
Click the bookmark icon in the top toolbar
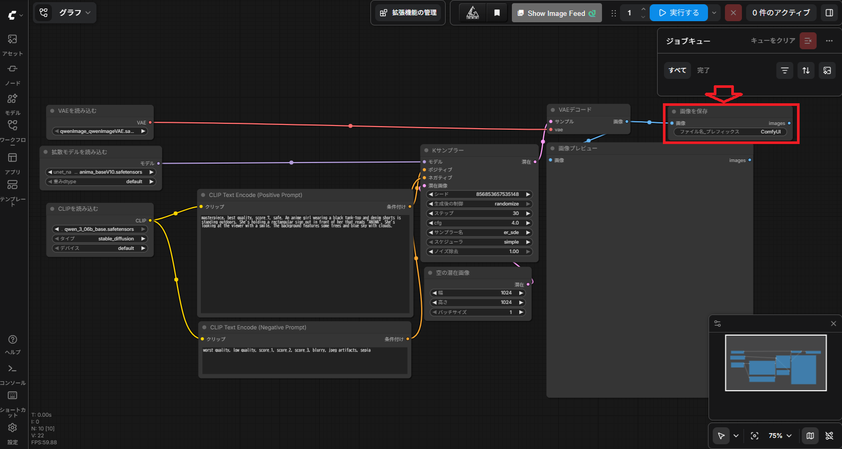[497, 13]
